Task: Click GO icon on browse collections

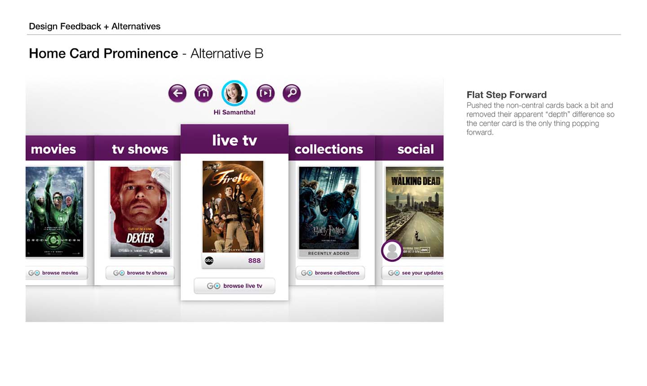Action: 307,273
